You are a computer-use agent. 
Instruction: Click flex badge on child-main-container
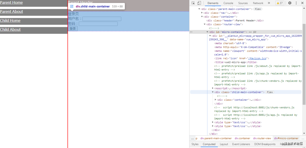pos(269,92)
